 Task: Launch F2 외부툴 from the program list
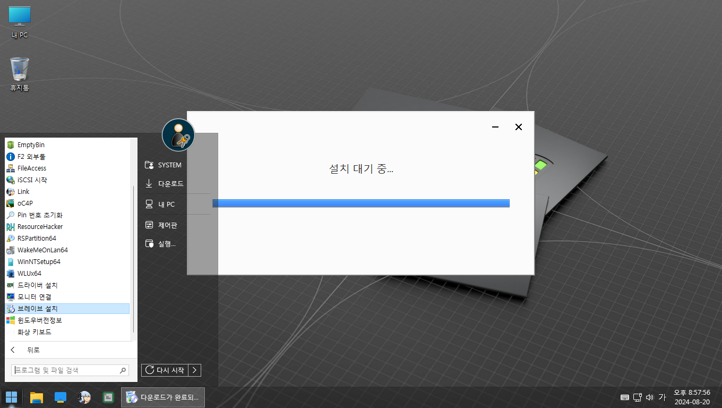(x=67, y=156)
